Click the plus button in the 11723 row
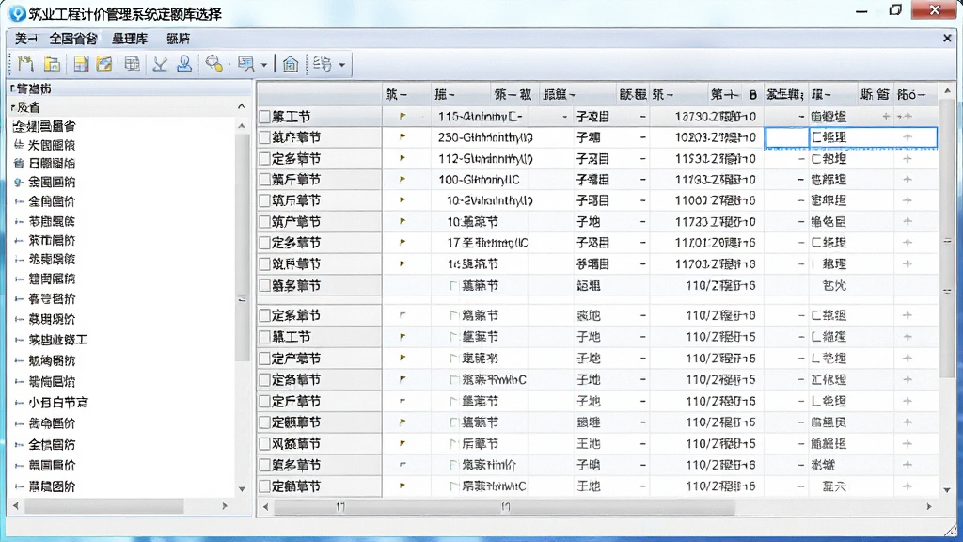The height and width of the screenshot is (542, 963). click(908, 222)
